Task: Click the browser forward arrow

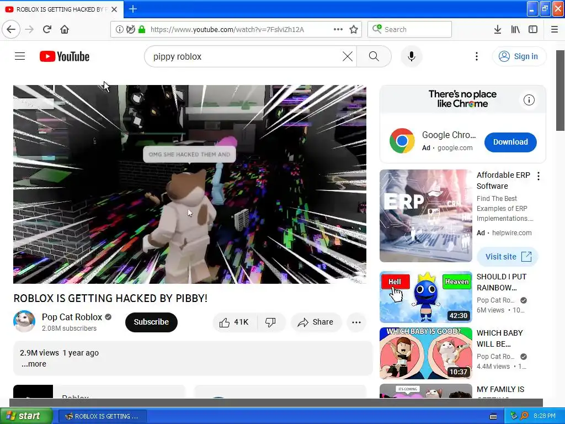Action: [29, 29]
